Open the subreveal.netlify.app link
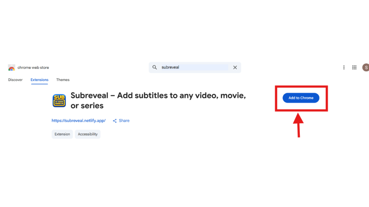The image size is (369, 207). [x=79, y=121]
